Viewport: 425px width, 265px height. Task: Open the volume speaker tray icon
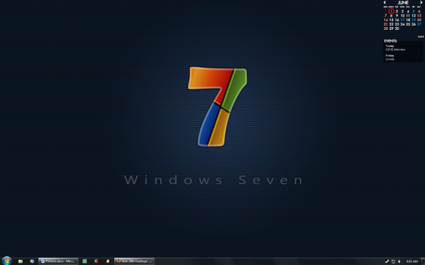(400, 262)
